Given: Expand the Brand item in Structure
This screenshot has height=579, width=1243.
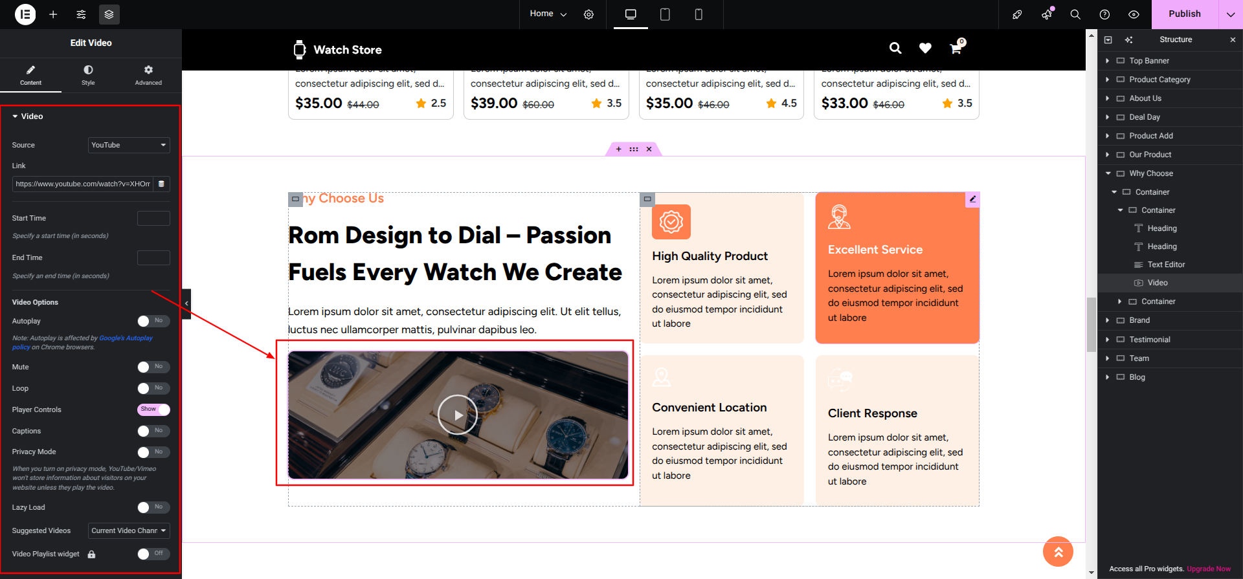Looking at the screenshot, I should [x=1108, y=320].
